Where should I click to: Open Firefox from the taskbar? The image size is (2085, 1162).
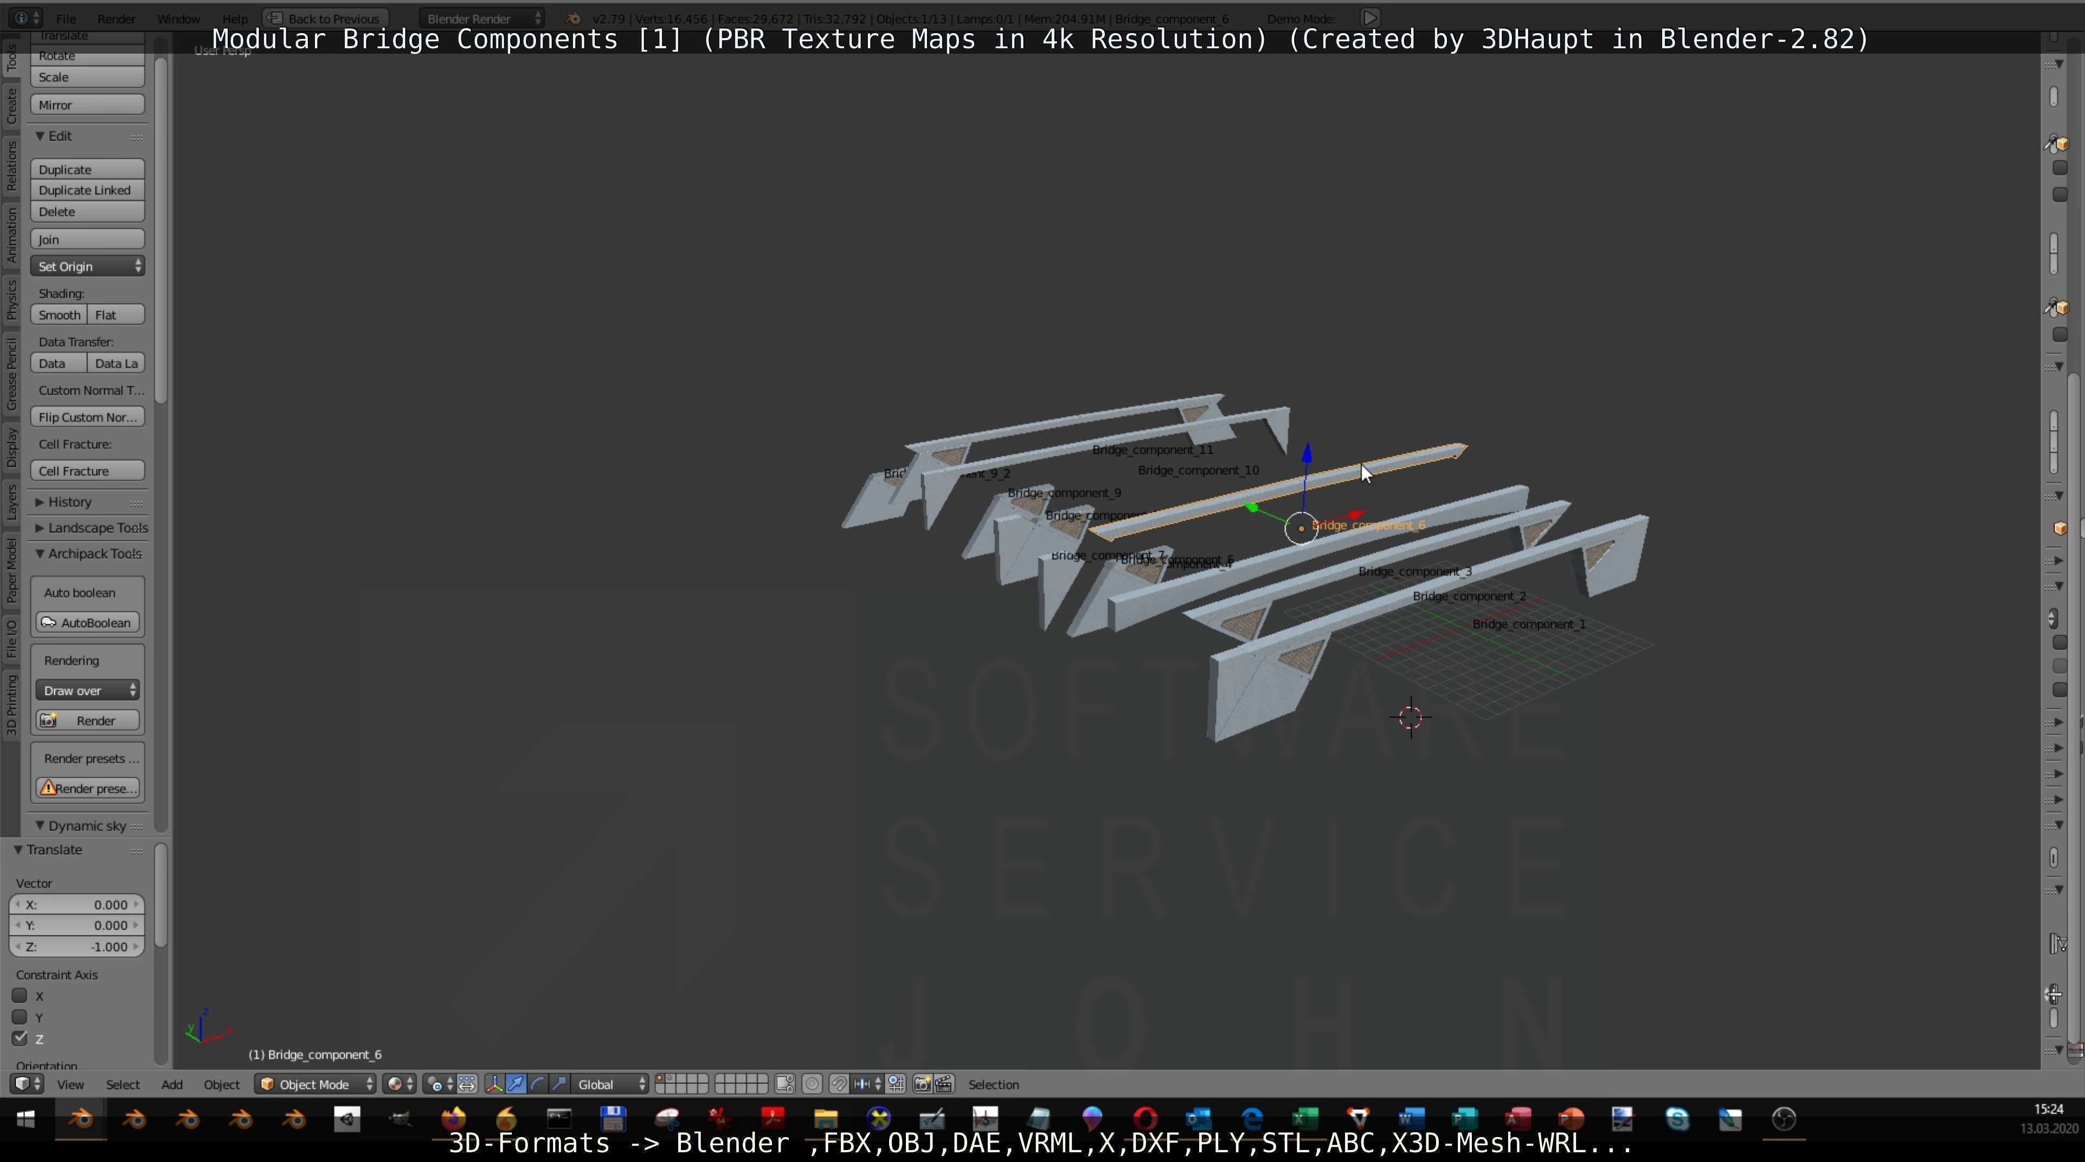tap(453, 1119)
